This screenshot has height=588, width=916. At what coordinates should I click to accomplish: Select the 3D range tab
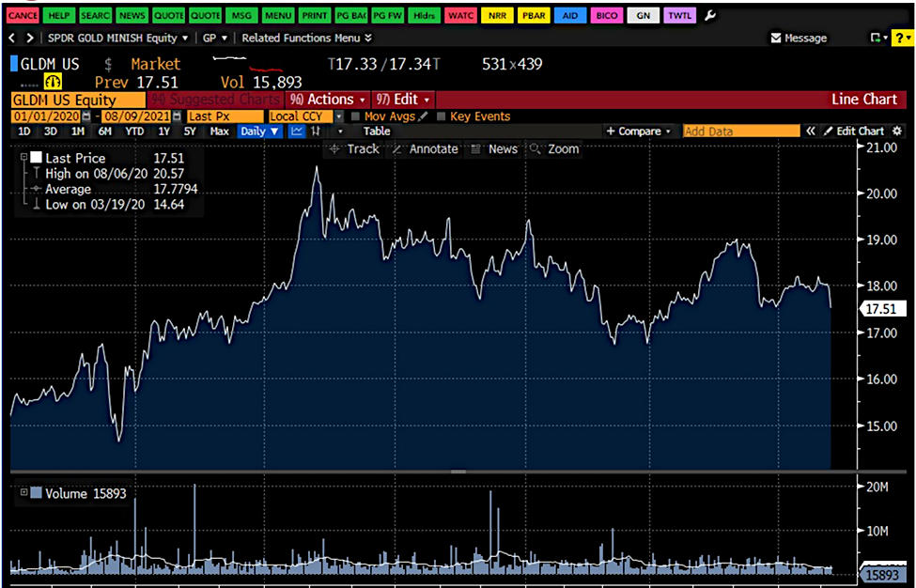(51, 132)
